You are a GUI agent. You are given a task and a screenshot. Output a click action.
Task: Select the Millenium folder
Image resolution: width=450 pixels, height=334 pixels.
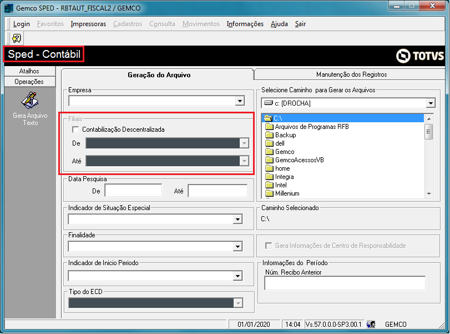[x=287, y=193]
